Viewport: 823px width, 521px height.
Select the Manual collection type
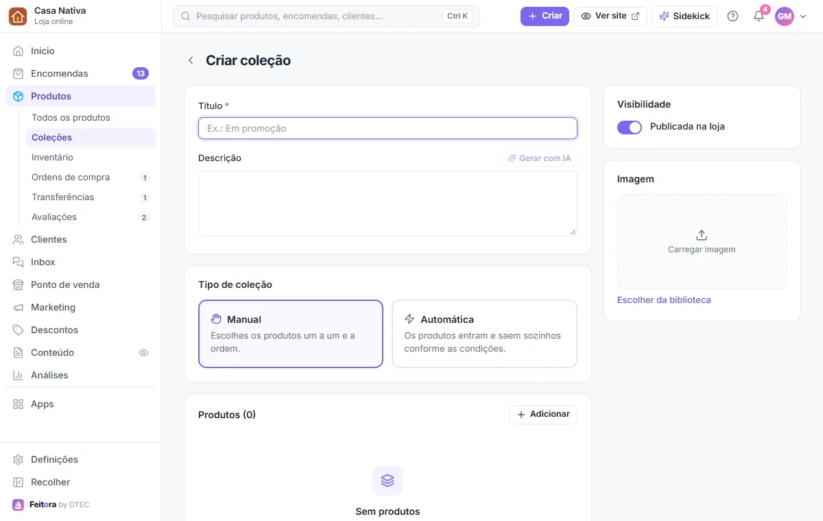[291, 334]
